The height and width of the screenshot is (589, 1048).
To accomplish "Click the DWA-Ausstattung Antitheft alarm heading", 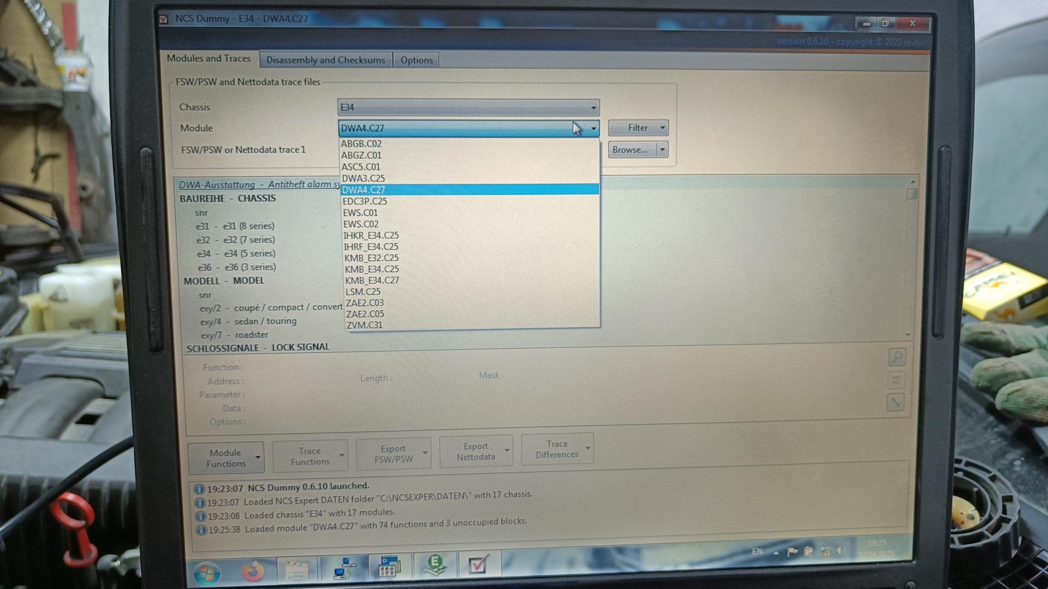I will coord(259,184).
